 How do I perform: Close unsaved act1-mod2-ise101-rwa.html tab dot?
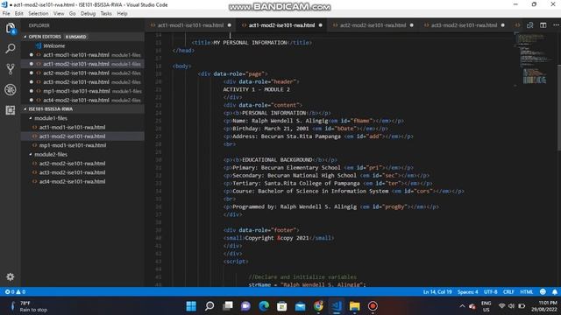(x=321, y=25)
